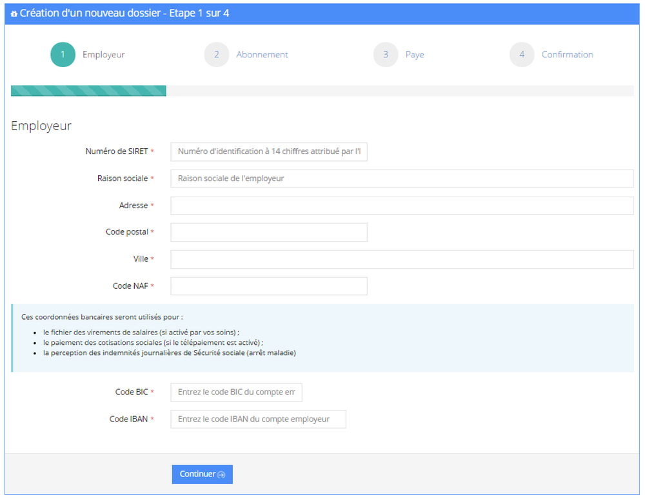Click the circled number 4 step icon
645x502 pixels.
point(522,55)
